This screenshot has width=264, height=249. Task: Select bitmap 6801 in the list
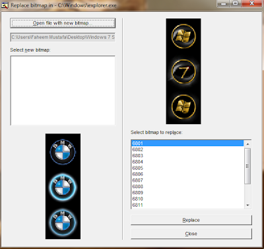[187, 143]
